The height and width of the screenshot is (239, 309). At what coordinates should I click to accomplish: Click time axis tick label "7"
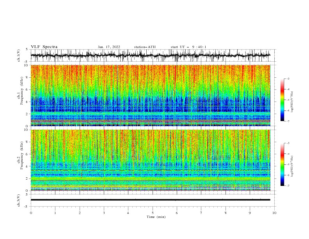click(x=201, y=213)
